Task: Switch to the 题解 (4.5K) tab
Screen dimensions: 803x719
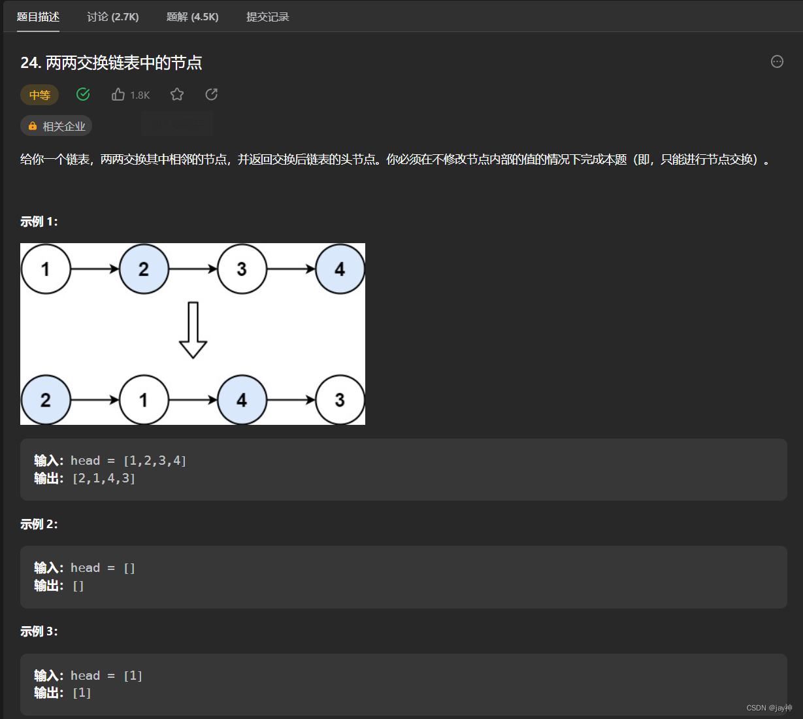Action: [192, 17]
